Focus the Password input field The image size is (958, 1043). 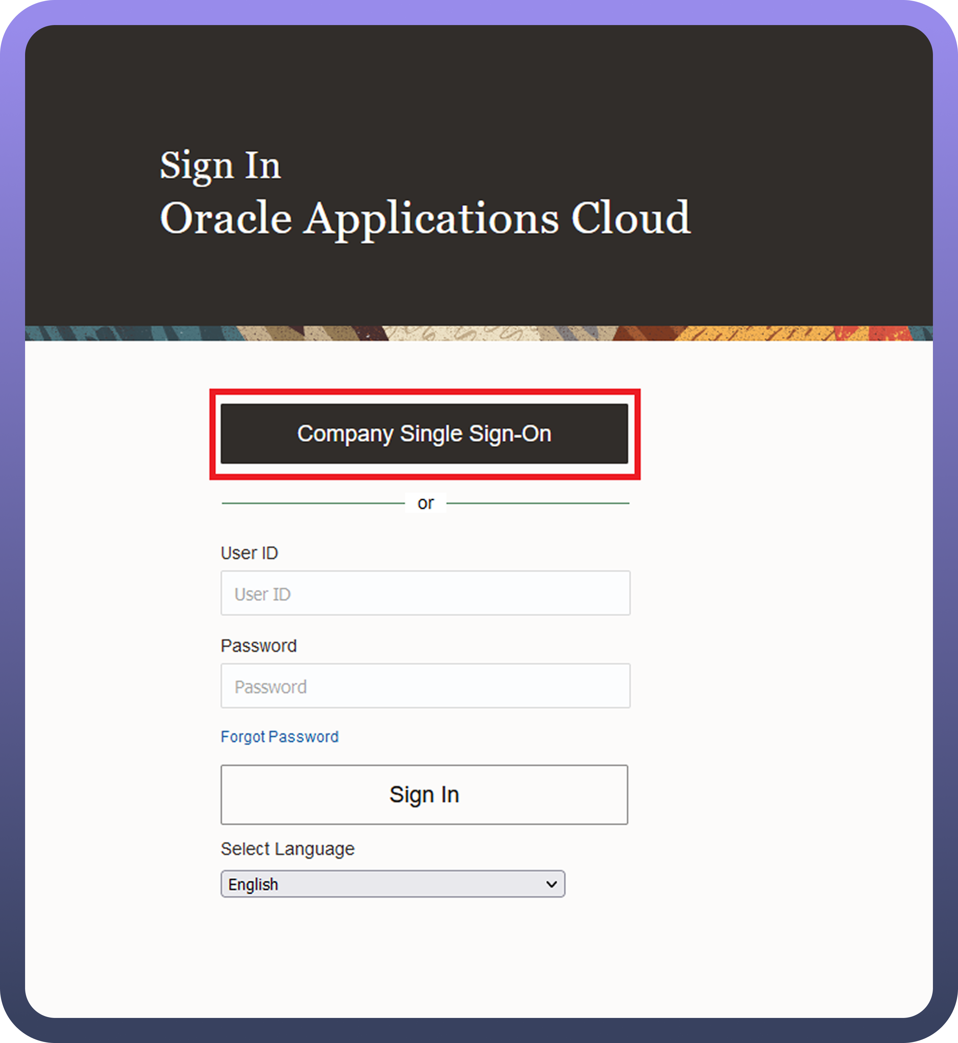tap(425, 686)
